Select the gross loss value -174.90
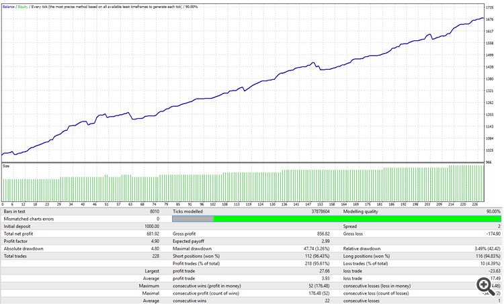504x304 pixels. coord(493,234)
